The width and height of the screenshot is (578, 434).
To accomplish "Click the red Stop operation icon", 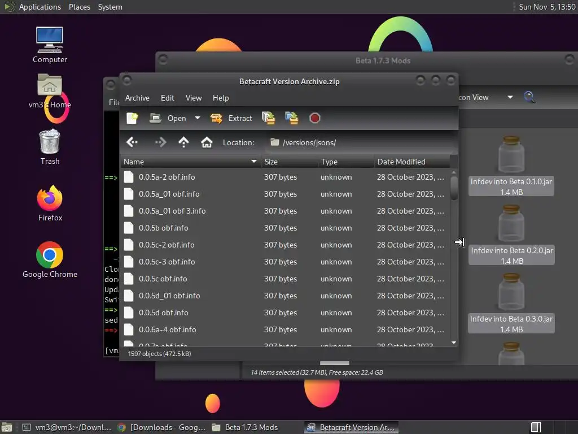I will 315,118.
